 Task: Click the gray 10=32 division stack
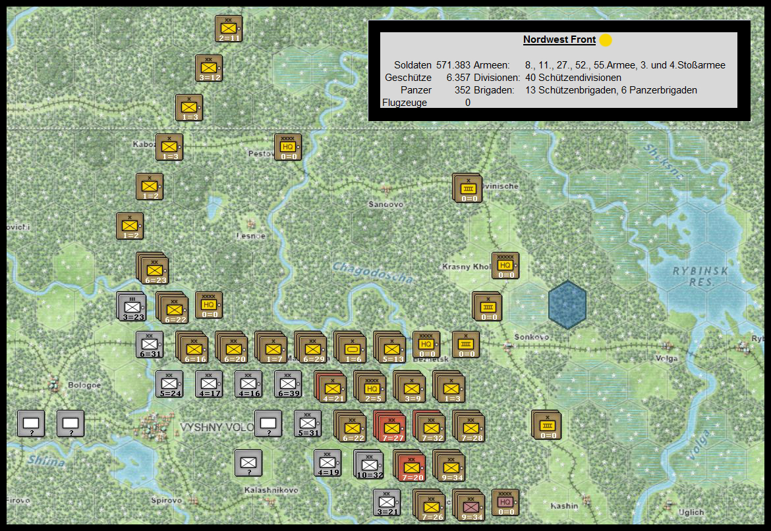[x=368, y=465]
